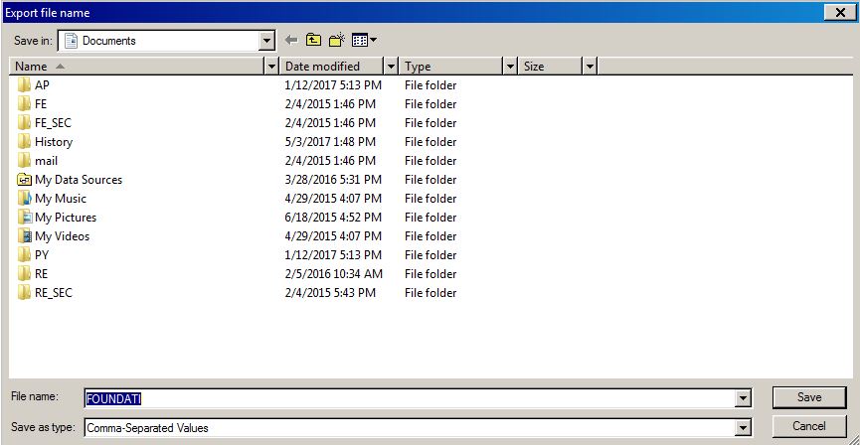Image resolution: width=860 pixels, height=445 pixels.
Task: Select the My Pictures folder icon
Action: [24, 217]
